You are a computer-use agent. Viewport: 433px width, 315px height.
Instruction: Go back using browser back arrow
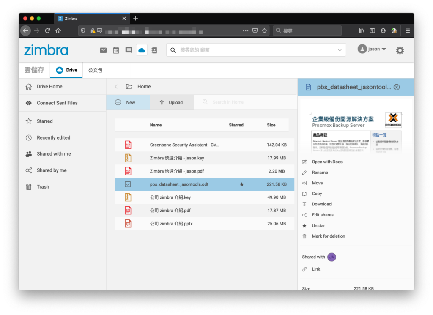tap(26, 30)
